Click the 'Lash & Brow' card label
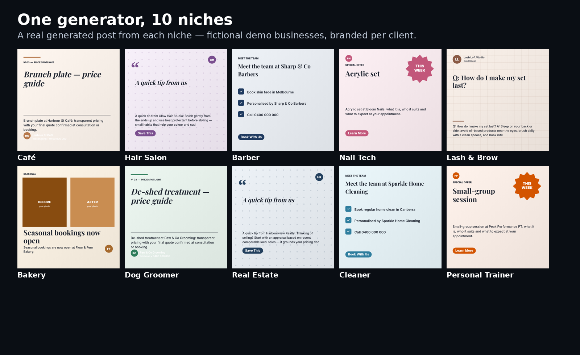Image resolution: width=580 pixels, height=355 pixels. pos(472,158)
